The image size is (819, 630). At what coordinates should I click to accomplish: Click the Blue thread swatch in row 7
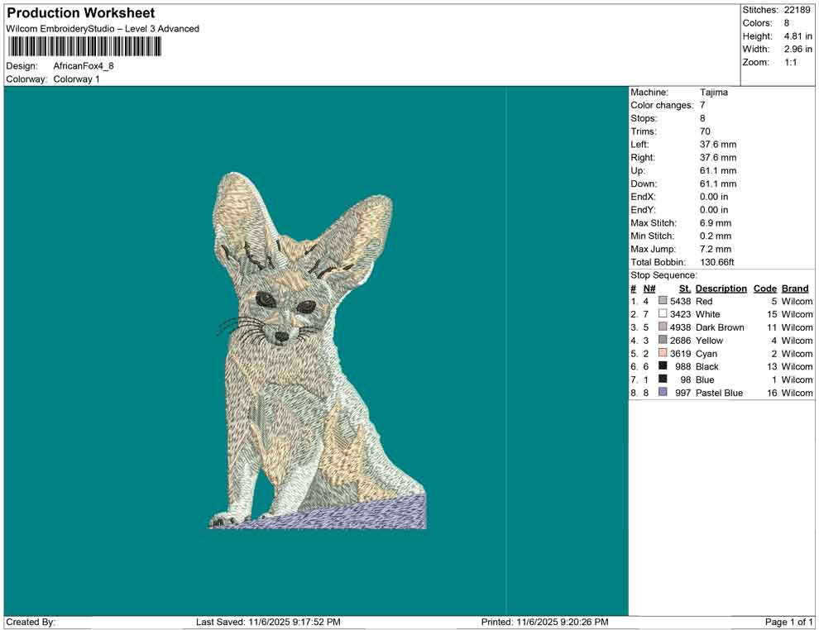click(x=663, y=379)
